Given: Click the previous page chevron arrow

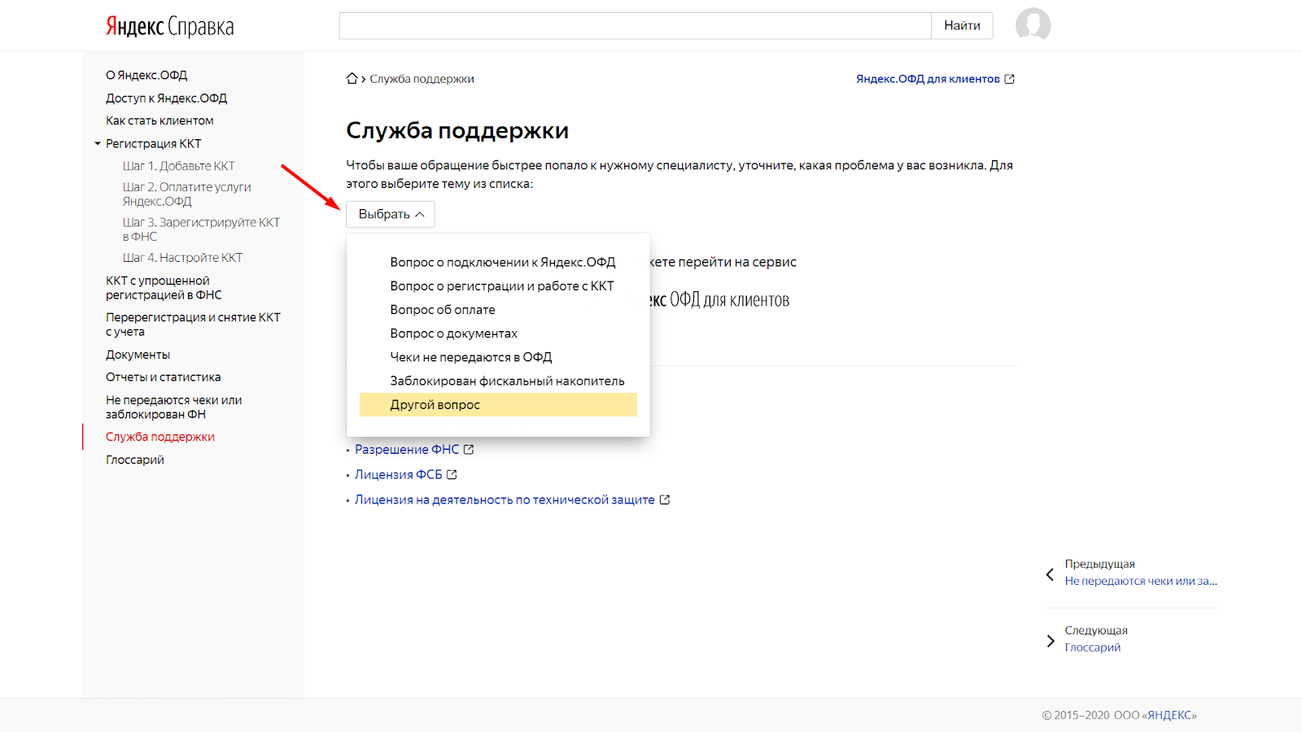Looking at the screenshot, I should 1050,574.
